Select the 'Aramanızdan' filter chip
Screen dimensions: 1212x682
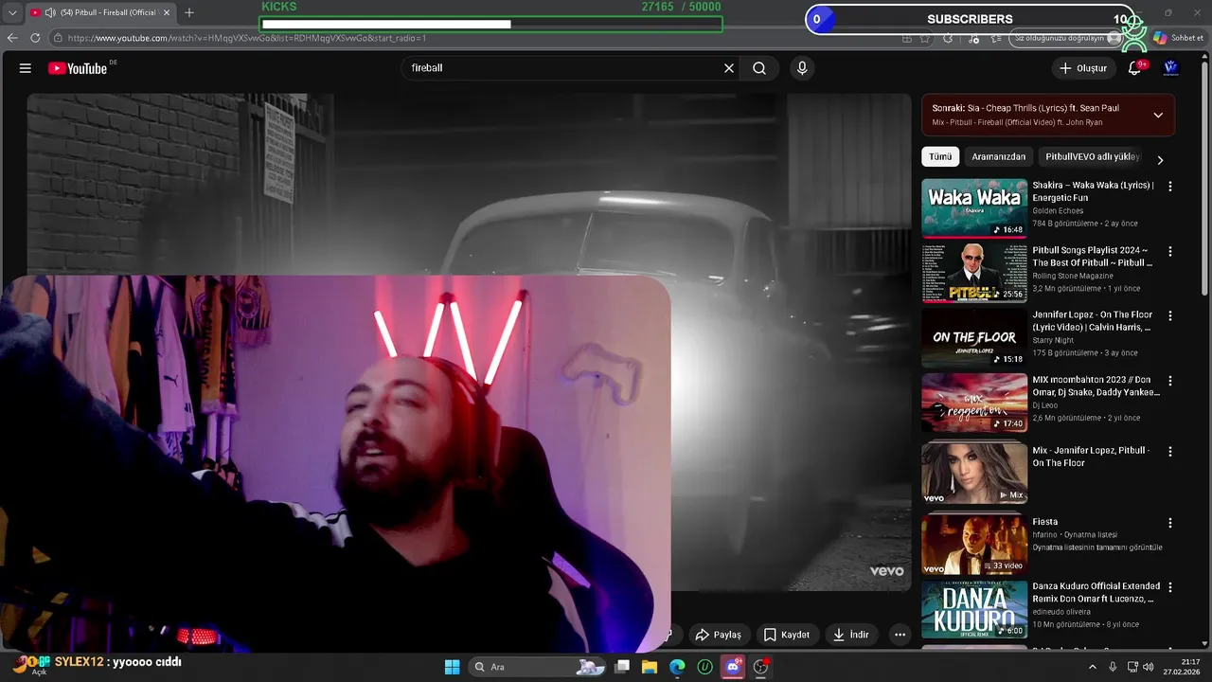tap(999, 156)
